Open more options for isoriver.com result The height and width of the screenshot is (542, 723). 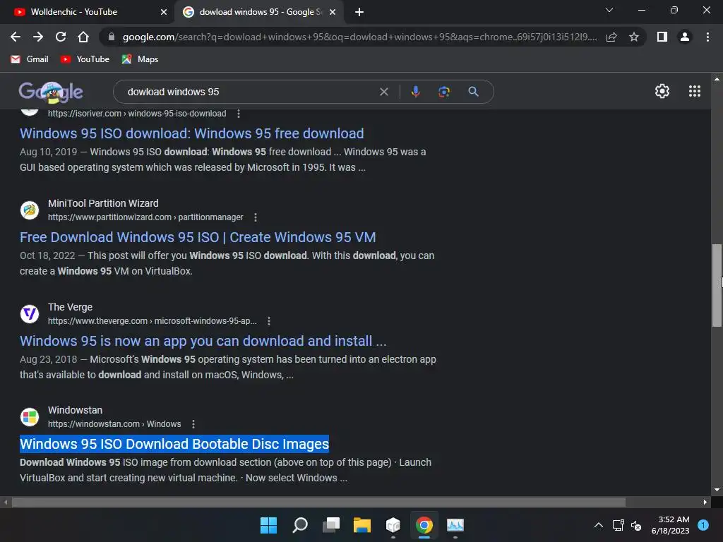point(239,114)
